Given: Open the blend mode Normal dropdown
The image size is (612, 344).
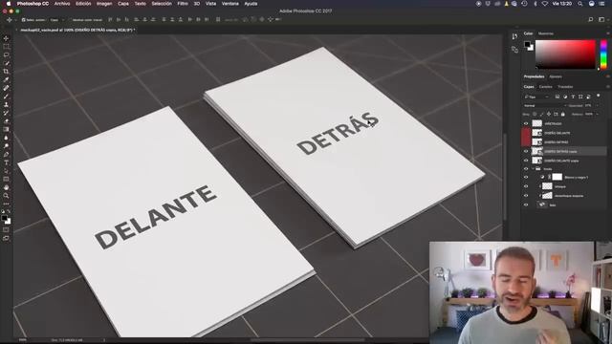Looking at the screenshot, I should tap(544, 106).
